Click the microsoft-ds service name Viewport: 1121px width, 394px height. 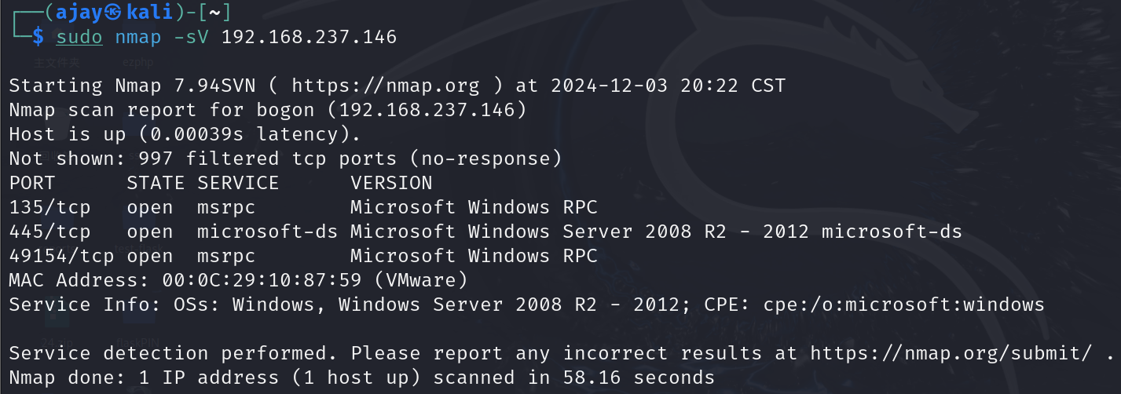tap(267, 232)
